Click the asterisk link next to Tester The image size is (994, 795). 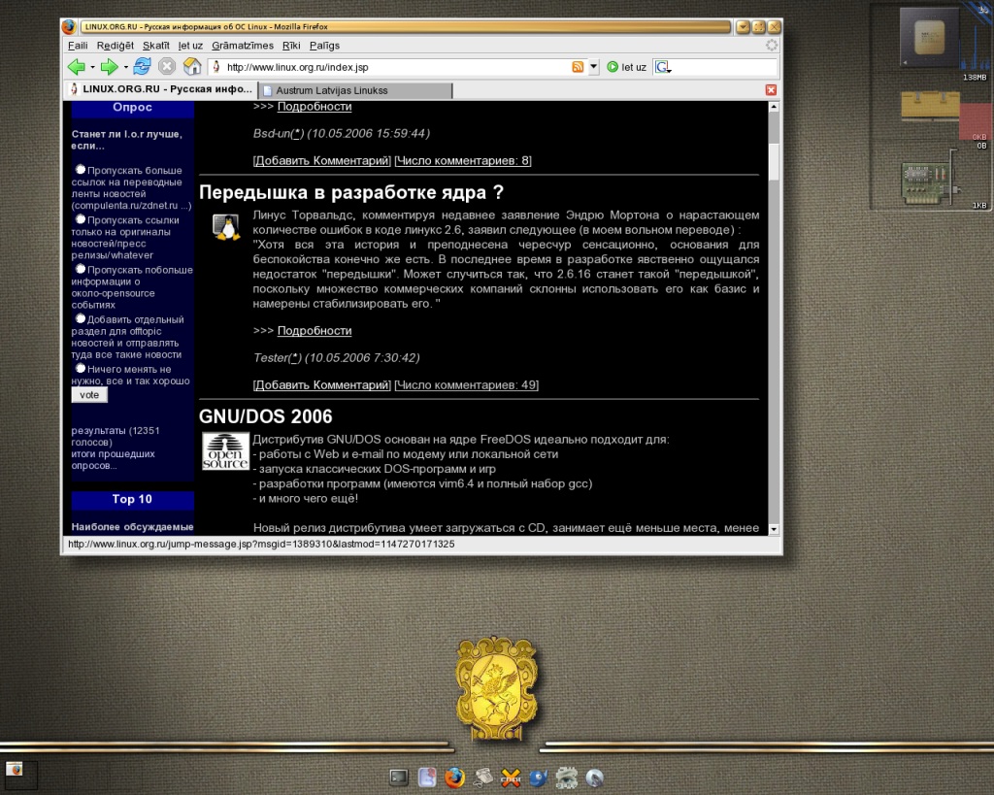click(x=294, y=357)
